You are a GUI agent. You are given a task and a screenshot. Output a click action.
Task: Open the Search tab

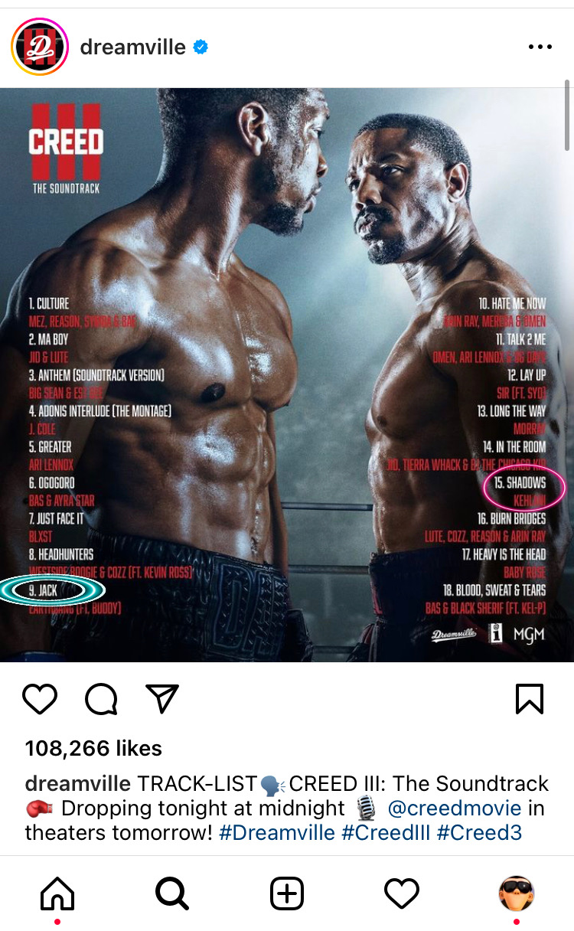point(171,893)
